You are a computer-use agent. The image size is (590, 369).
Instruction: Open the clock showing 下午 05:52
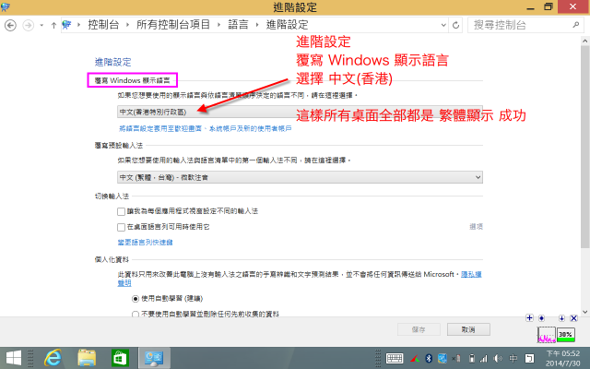coord(563,358)
